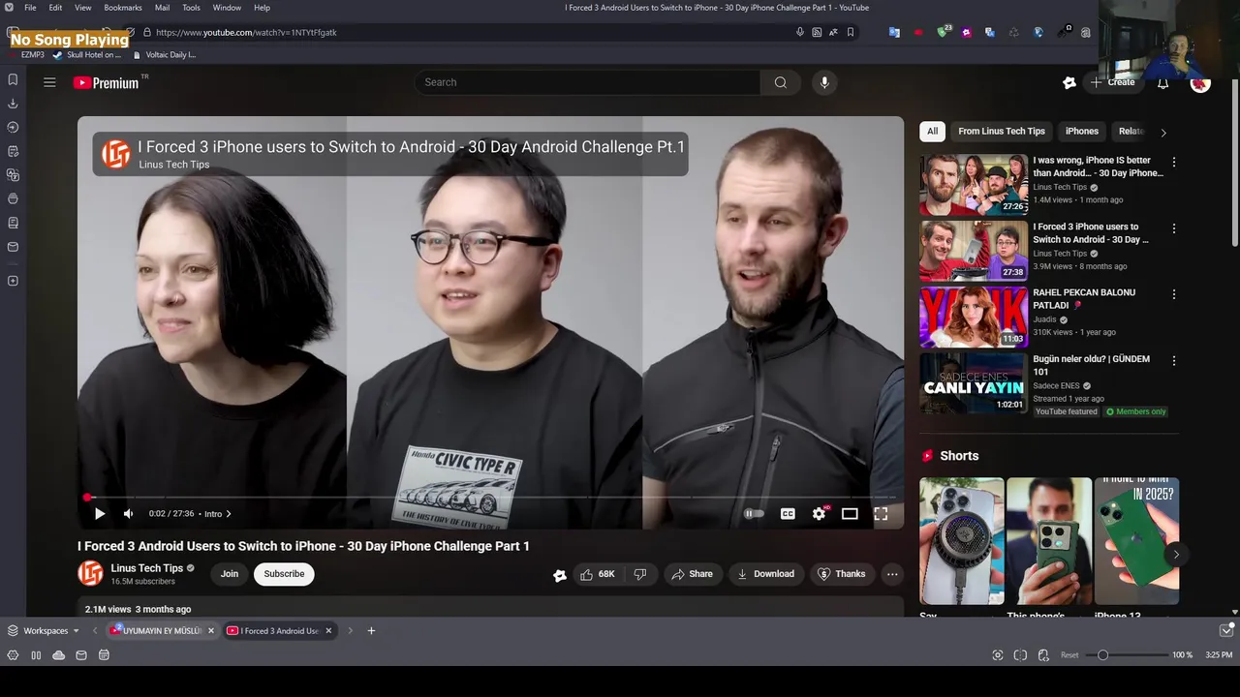The image size is (1240, 697).
Task: Dislike the video
Action: 639,574
